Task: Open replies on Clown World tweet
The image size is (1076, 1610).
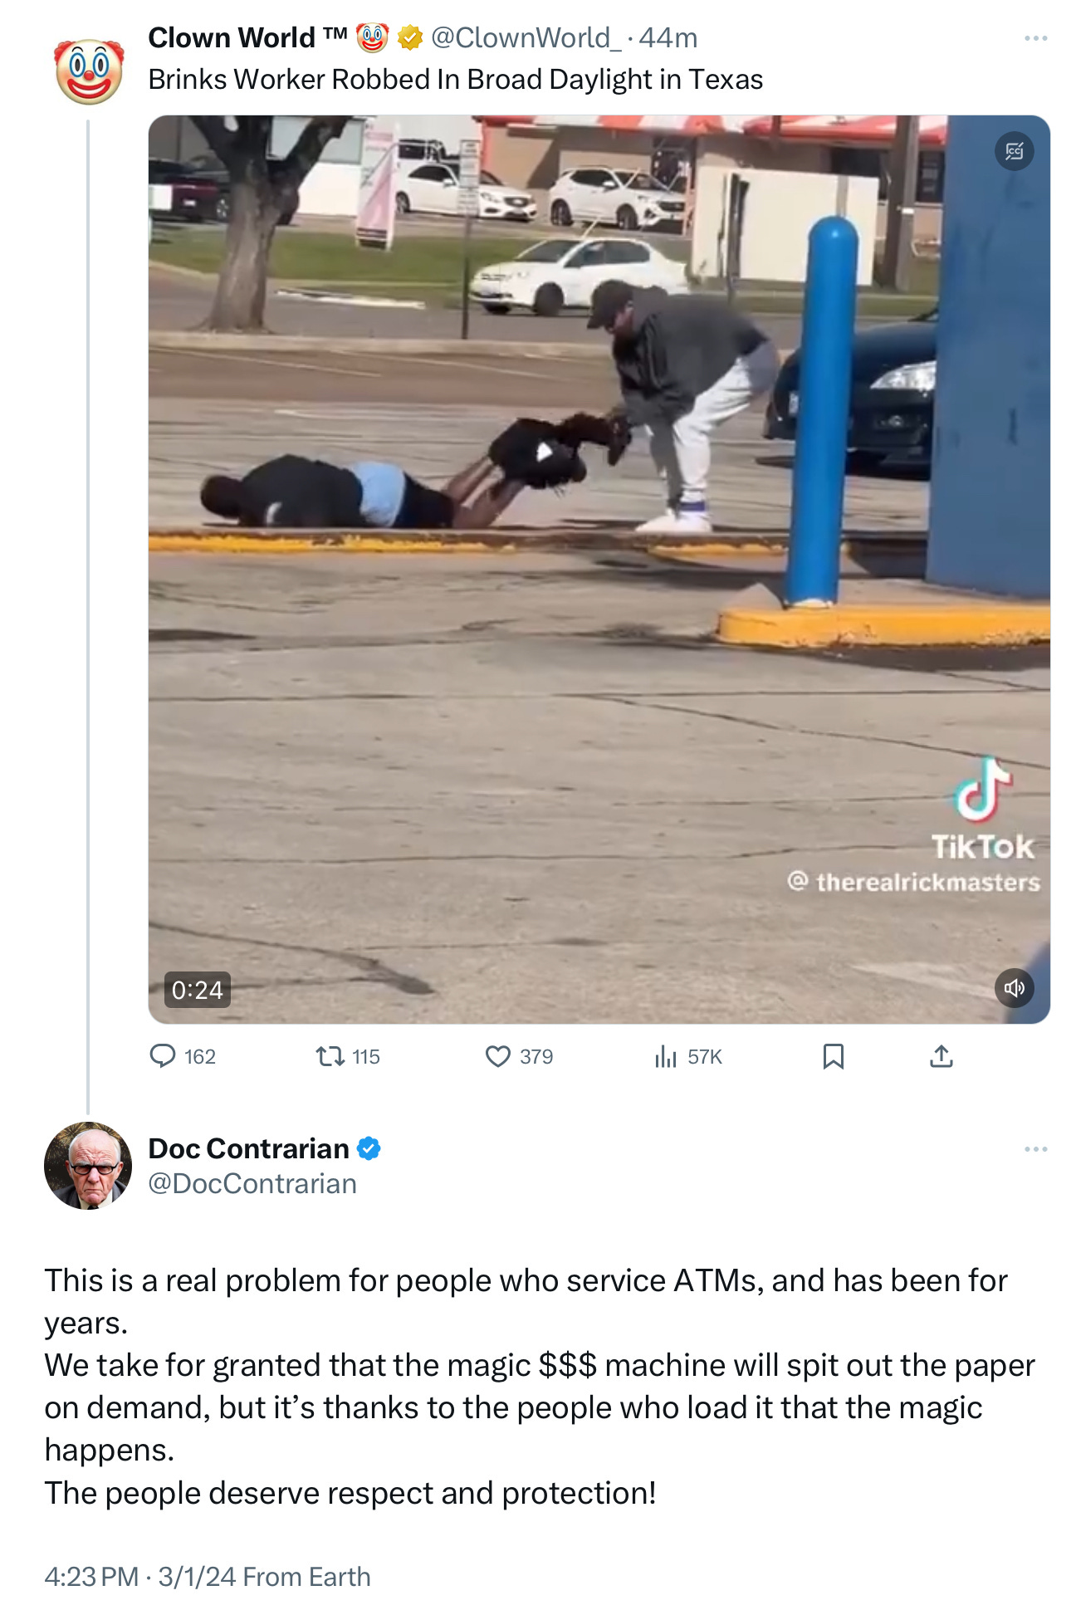Action: point(183,1056)
